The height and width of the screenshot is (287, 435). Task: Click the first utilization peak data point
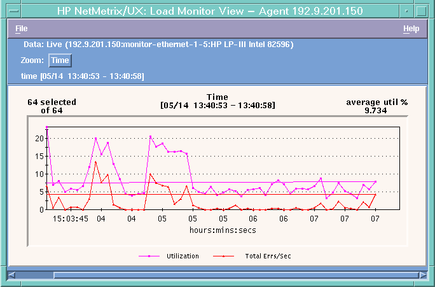click(47, 127)
